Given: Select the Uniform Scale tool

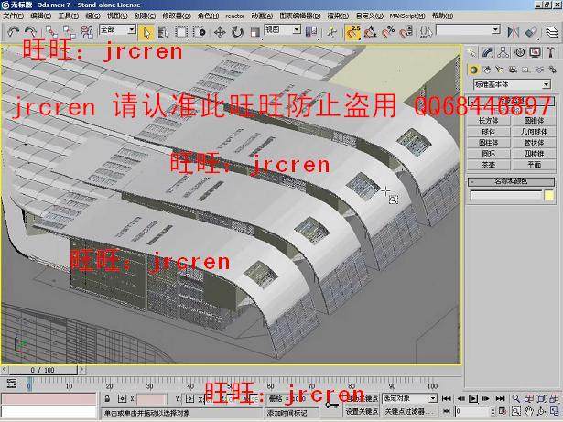Looking at the screenshot, I should click(x=254, y=33).
